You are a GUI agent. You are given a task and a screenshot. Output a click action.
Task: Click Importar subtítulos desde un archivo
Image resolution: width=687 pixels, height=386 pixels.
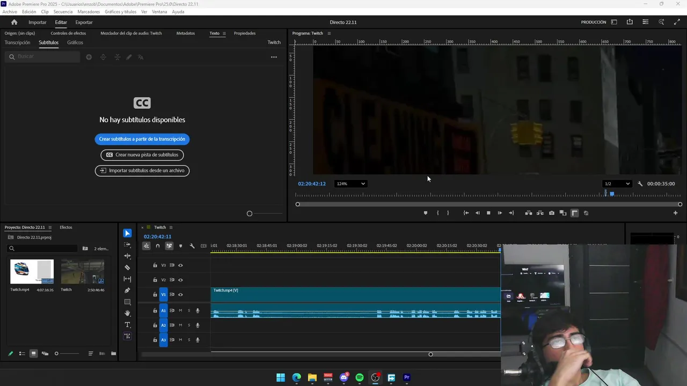pyautogui.click(x=142, y=170)
